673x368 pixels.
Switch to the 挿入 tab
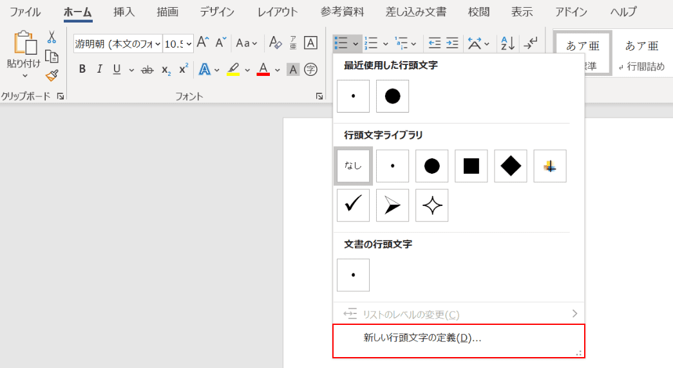(x=124, y=12)
